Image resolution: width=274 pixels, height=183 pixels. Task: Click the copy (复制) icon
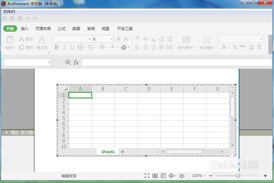(21, 47)
